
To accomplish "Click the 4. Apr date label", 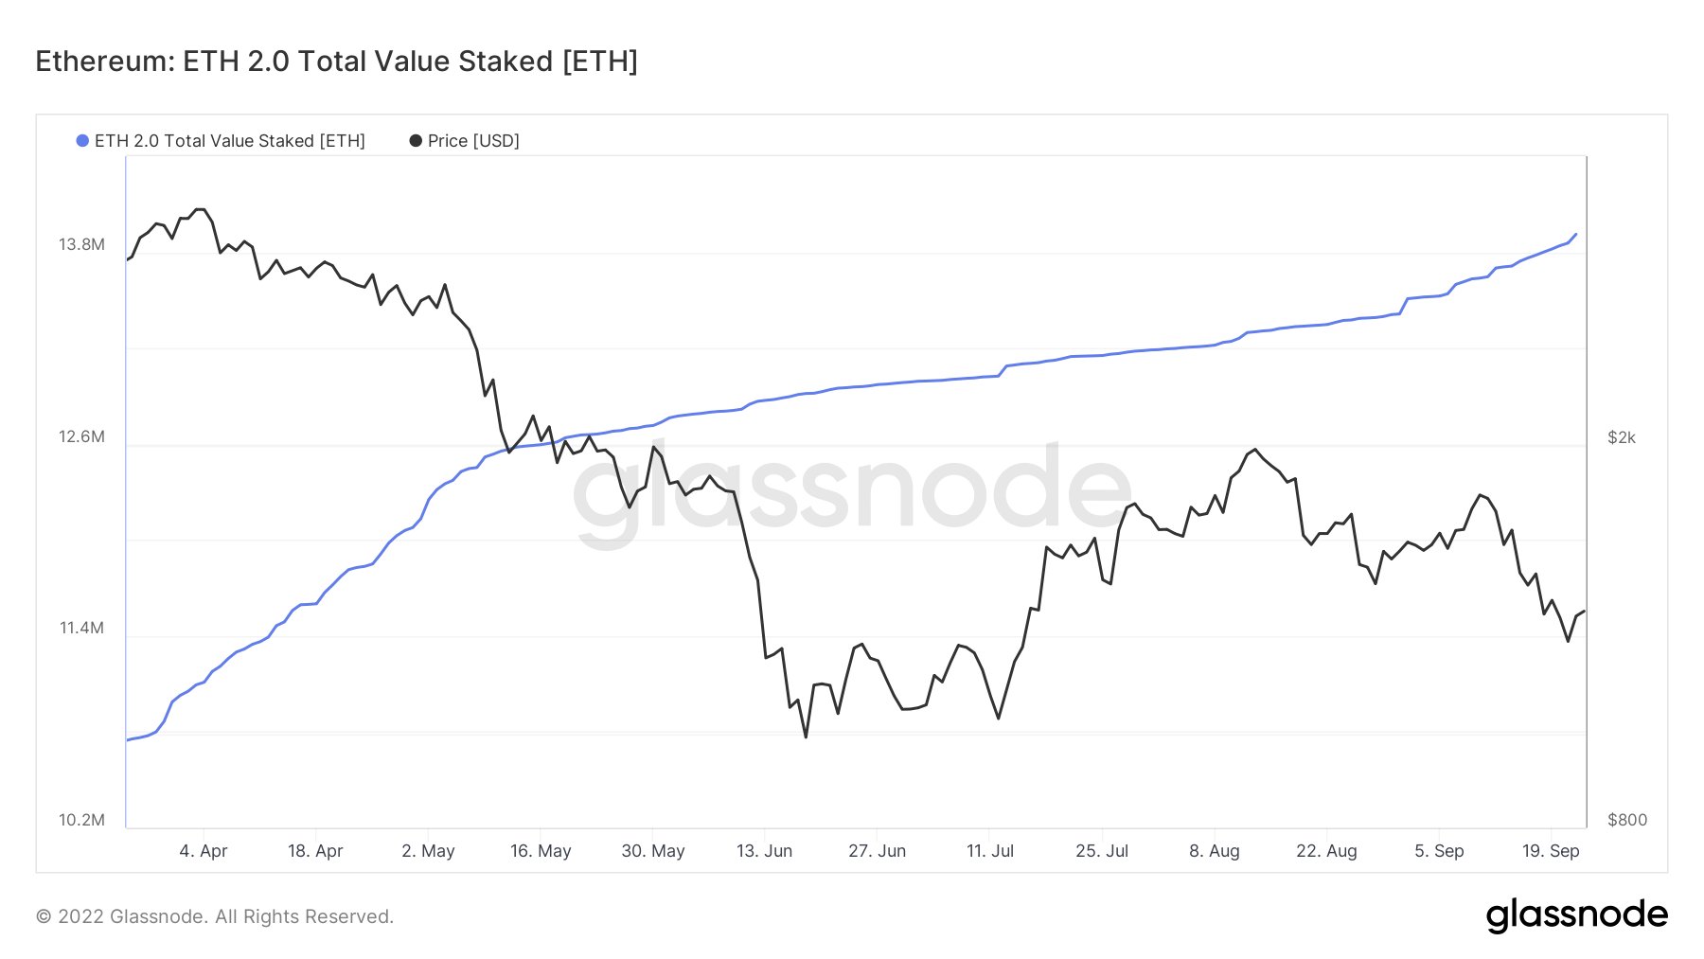I will click(x=204, y=851).
